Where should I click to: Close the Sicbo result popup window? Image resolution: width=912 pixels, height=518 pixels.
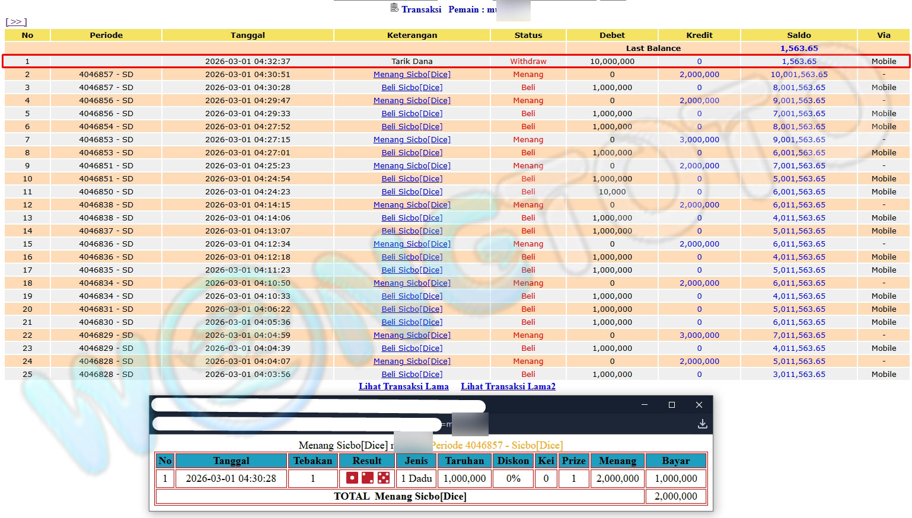[x=699, y=405]
